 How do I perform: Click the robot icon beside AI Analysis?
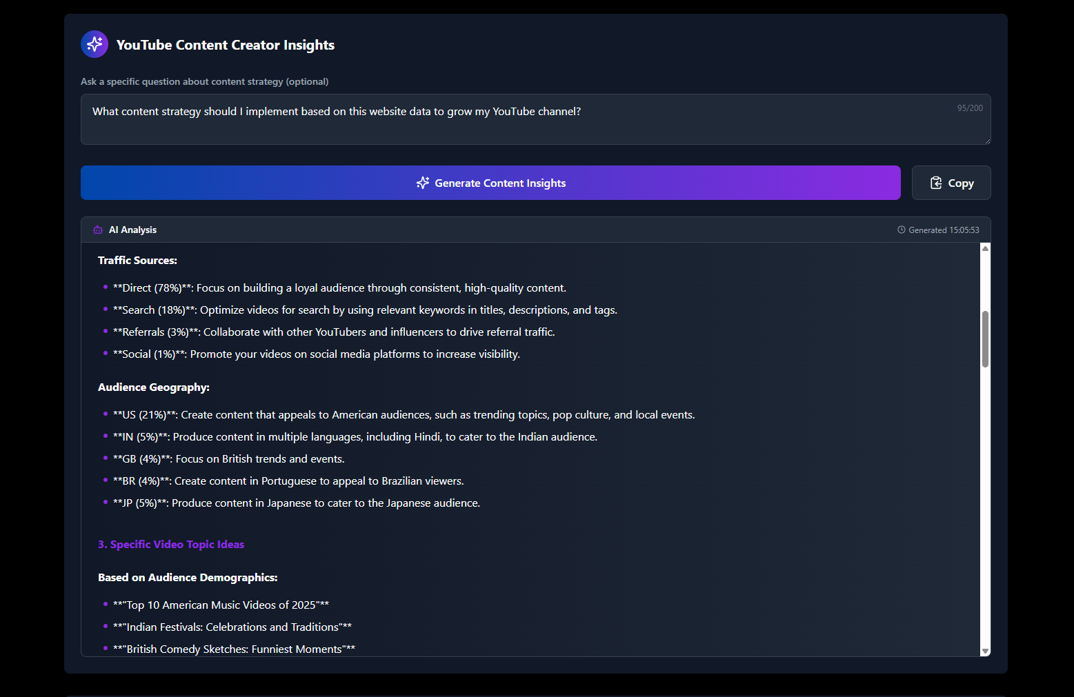coord(98,230)
